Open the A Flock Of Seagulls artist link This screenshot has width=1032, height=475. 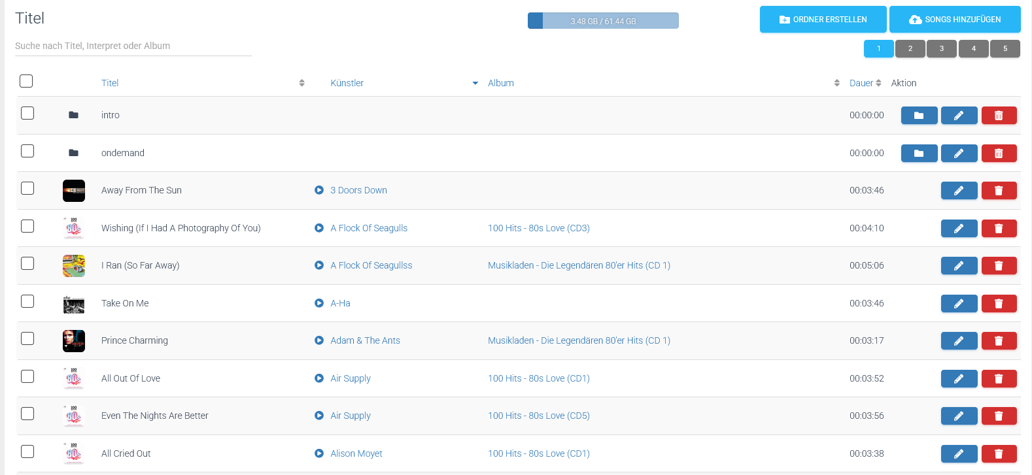[x=369, y=228]
